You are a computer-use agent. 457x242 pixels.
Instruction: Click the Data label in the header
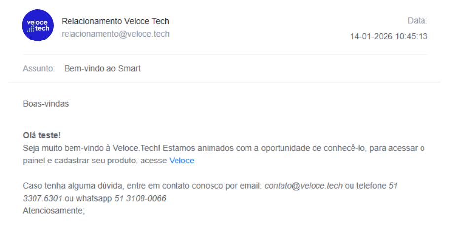point(417,21)
